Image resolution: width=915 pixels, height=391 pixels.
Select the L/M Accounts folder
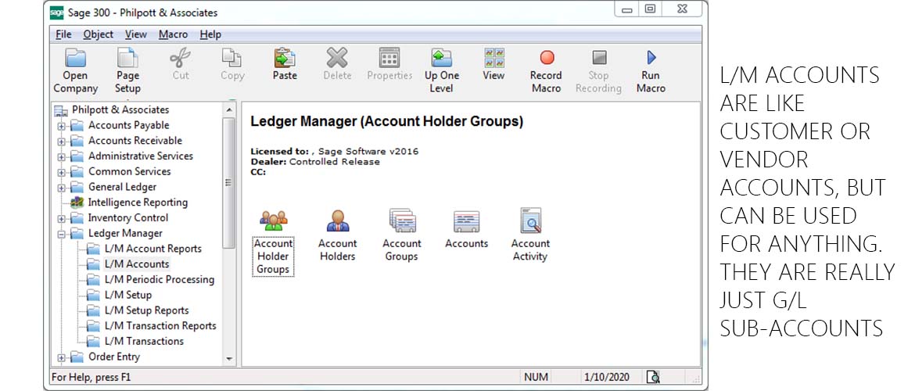pos(137,264)
